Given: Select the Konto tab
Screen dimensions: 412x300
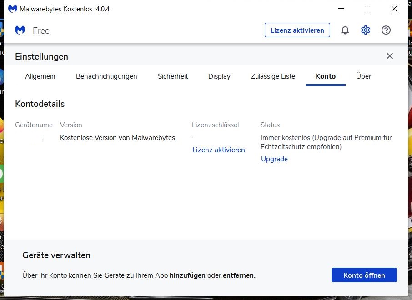Looking at the screenshot, I should [x=326, y=76].
